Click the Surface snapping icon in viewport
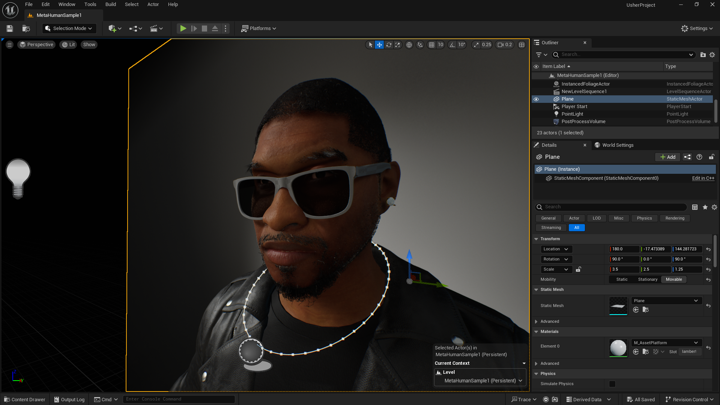 pyautogui.click(x=420, y=45)
